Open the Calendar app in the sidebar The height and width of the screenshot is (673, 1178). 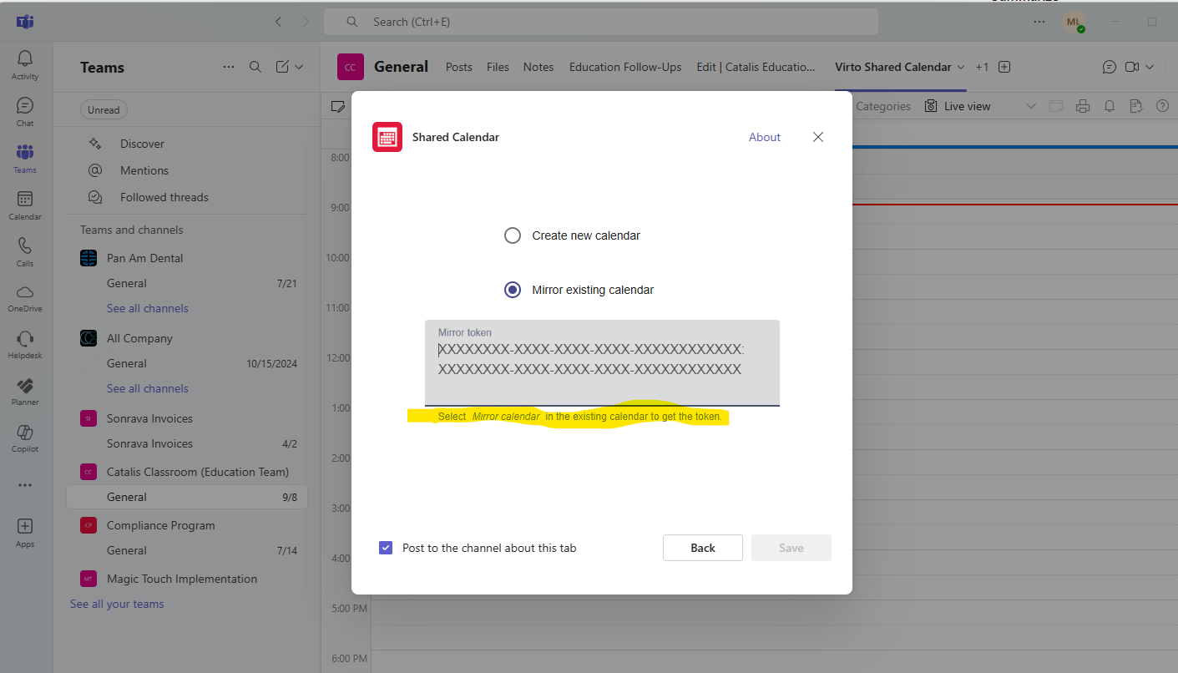click(25, 205)
